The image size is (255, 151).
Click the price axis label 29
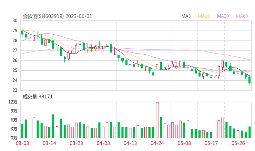coord(15,31)
